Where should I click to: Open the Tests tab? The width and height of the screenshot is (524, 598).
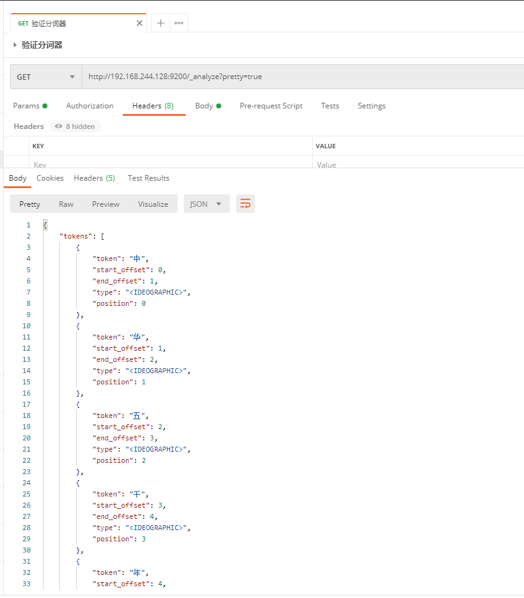pos(330,106)
